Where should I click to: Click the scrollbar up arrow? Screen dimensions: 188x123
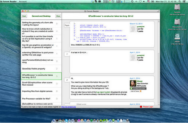(x=159, y=21)
